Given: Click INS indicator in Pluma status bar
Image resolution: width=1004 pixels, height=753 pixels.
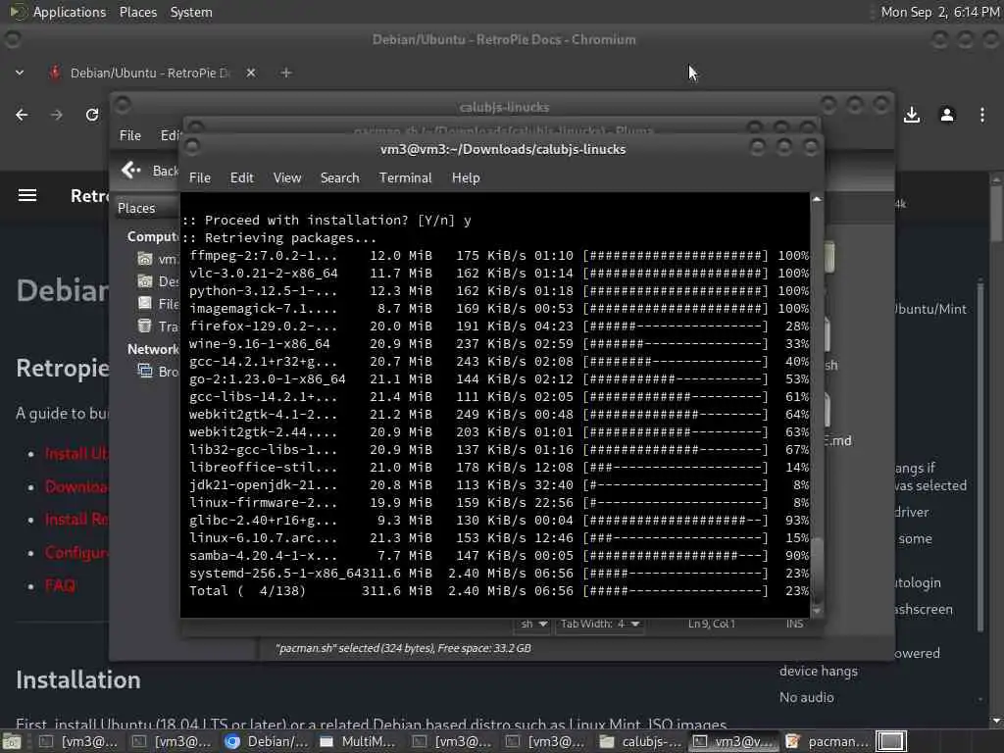Looking at the screenshot, I should pos(794,624).
